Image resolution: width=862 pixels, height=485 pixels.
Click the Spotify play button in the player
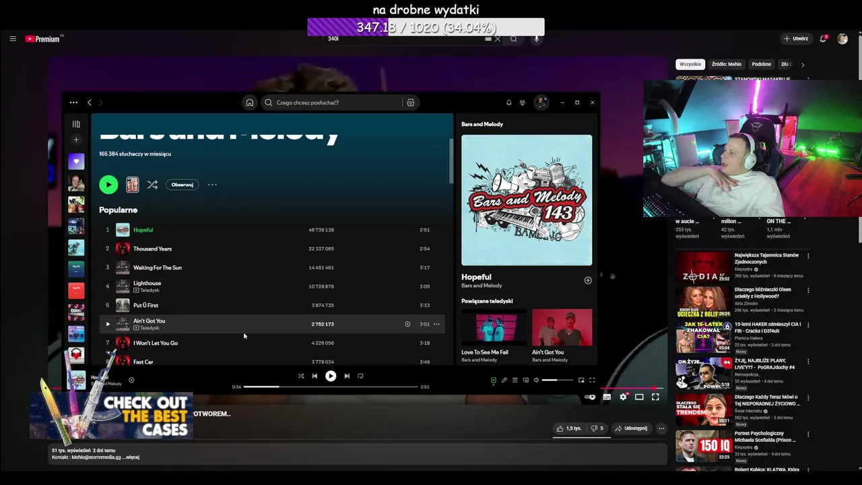[331, 376]
